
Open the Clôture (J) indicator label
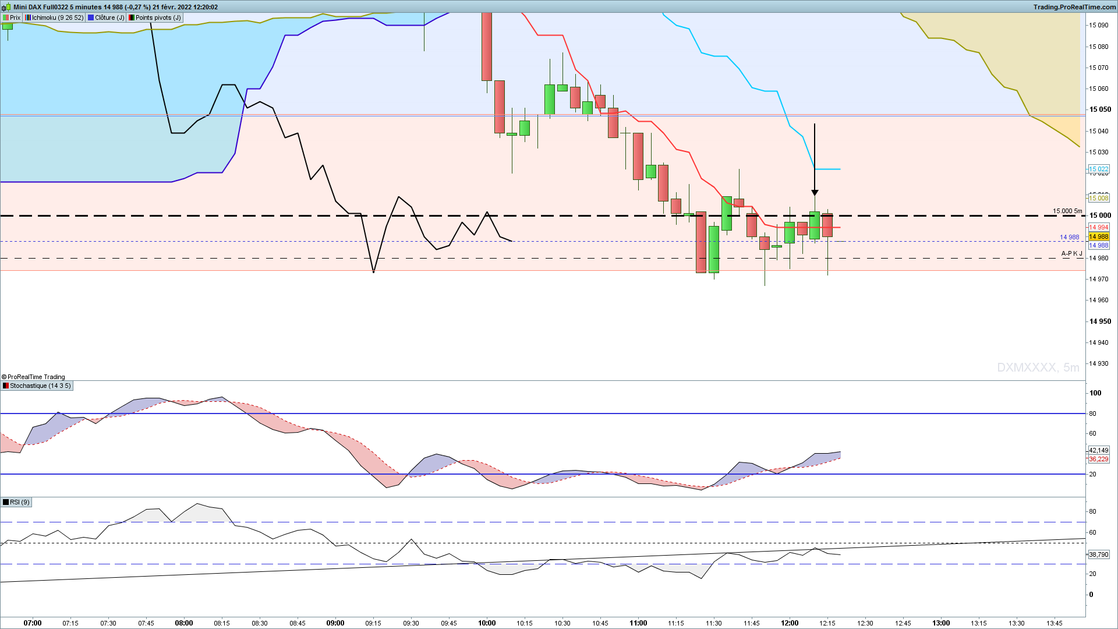click(106, 17)
